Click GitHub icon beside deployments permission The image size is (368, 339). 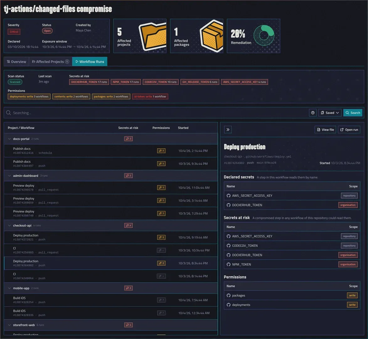(229, 305)
